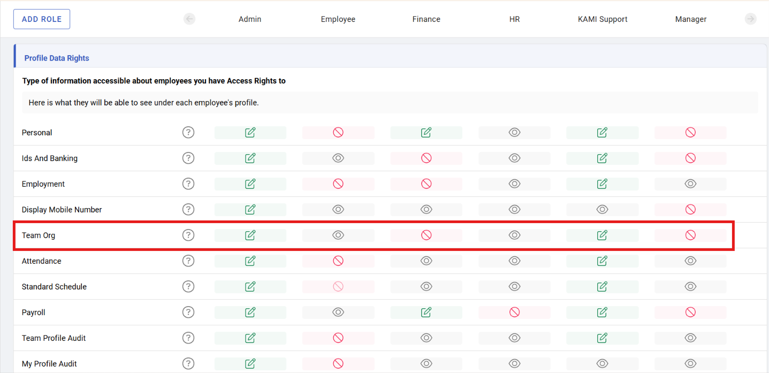Click the Team Profile Audit label
This screenshot has width=769, height=373.
pyautogui.click(x=54, y=338)
